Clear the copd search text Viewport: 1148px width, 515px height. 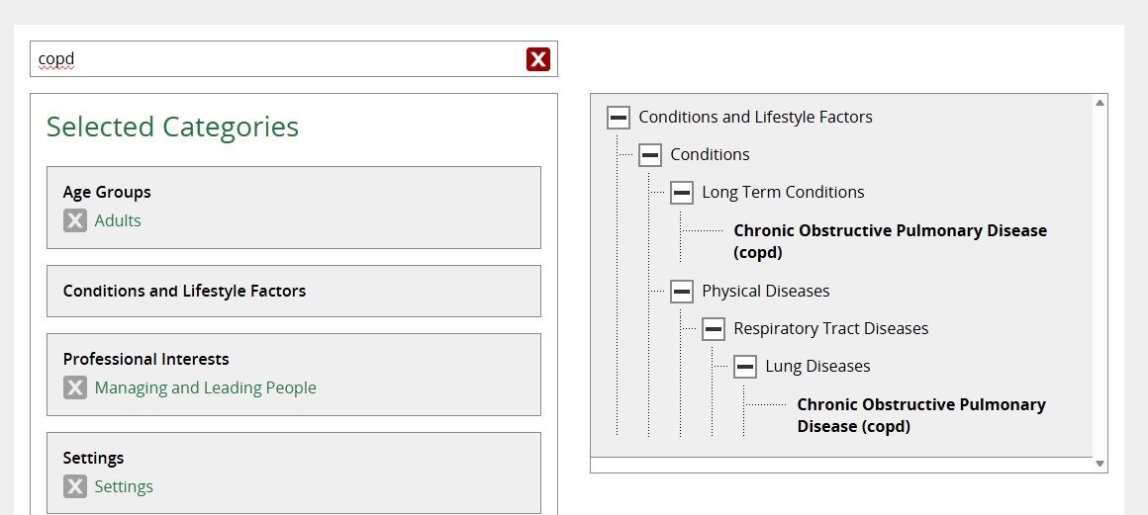coord(537,59)
